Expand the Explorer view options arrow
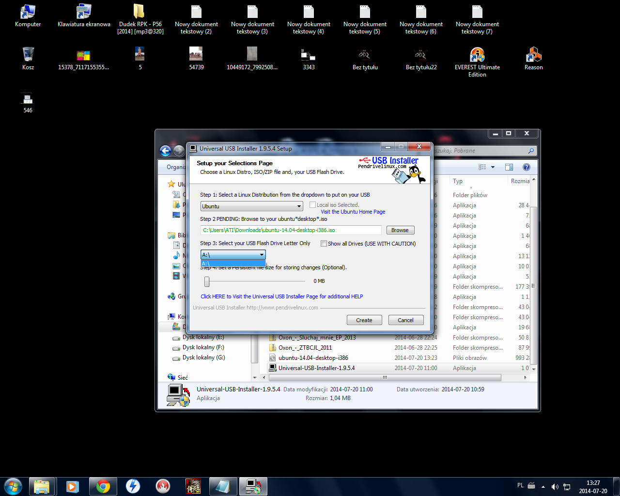This screenshot has width=620, height=496. tap(493, 167)
